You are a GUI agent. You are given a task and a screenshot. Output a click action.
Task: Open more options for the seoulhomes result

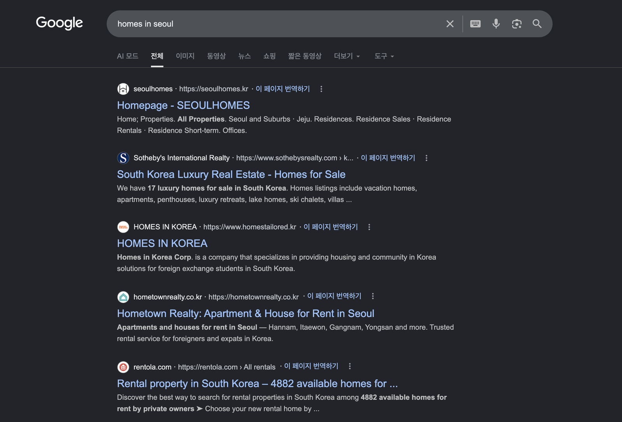[x=321, y=89]
